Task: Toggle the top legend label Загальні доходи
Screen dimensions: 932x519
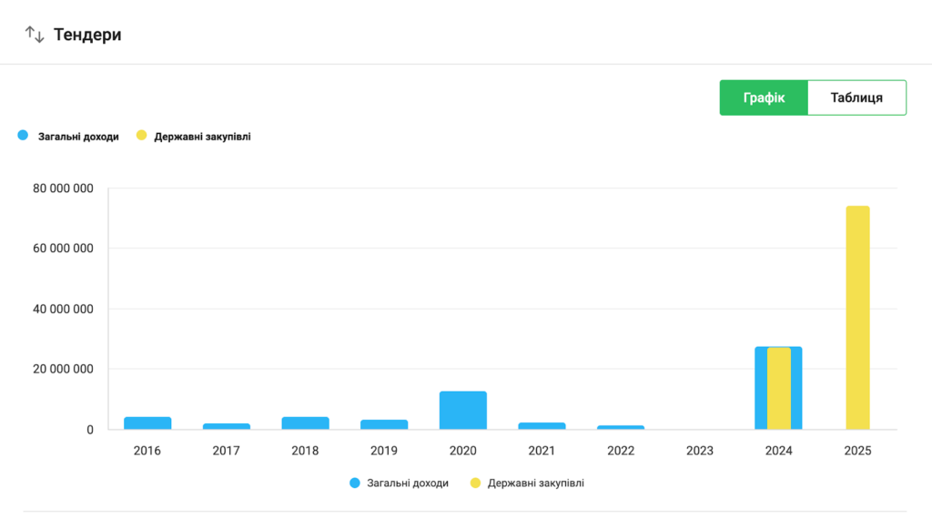Action: coord(78,137)
